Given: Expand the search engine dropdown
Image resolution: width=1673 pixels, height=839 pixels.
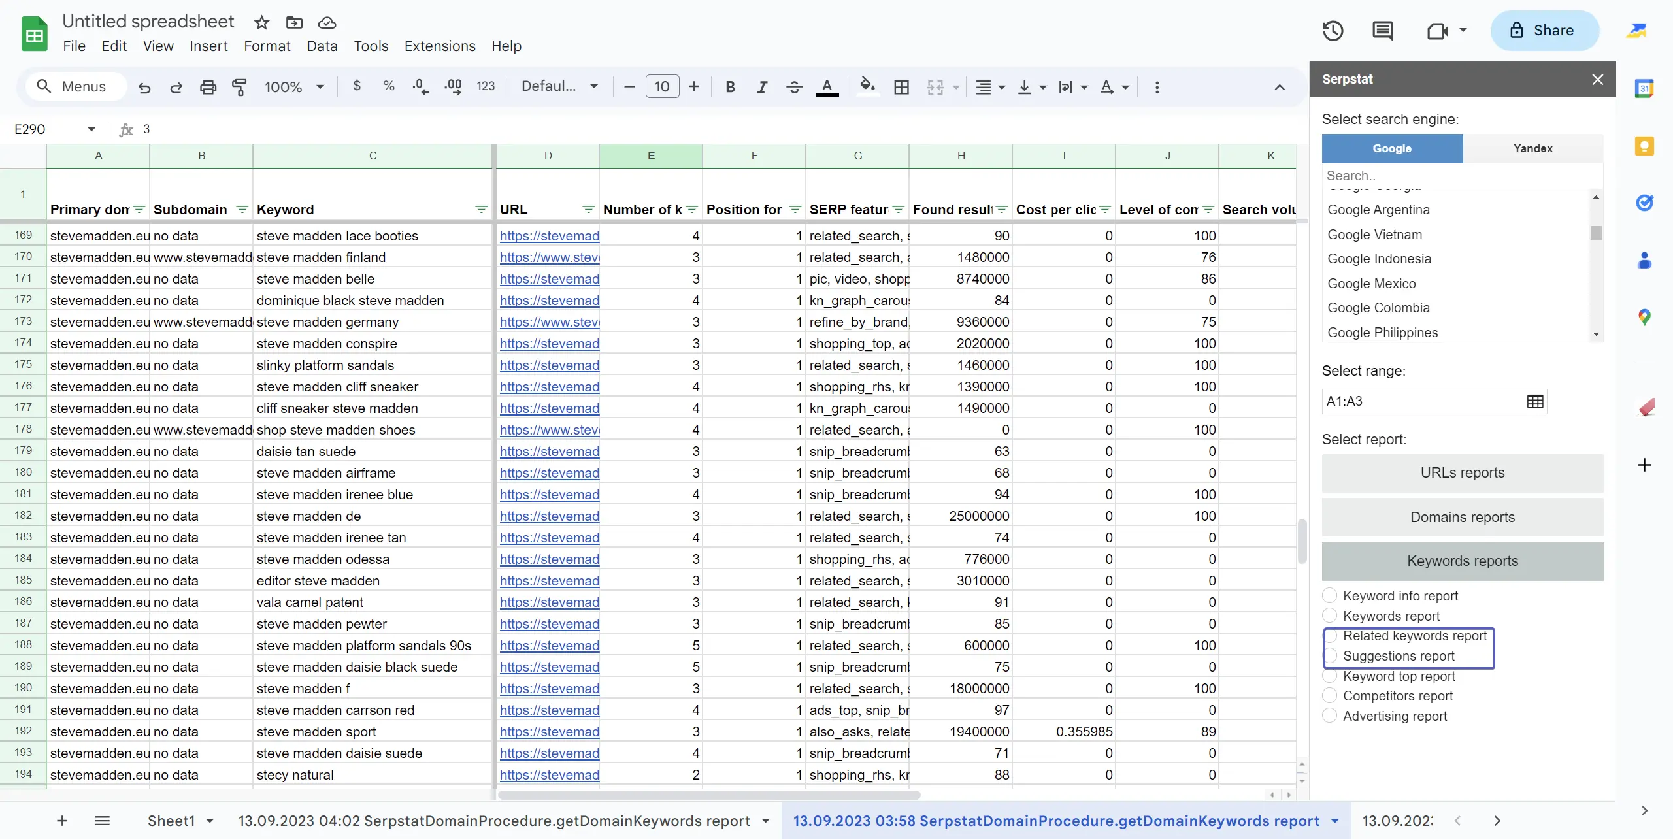Looking at the screenshot, I should click(1595, 333).
